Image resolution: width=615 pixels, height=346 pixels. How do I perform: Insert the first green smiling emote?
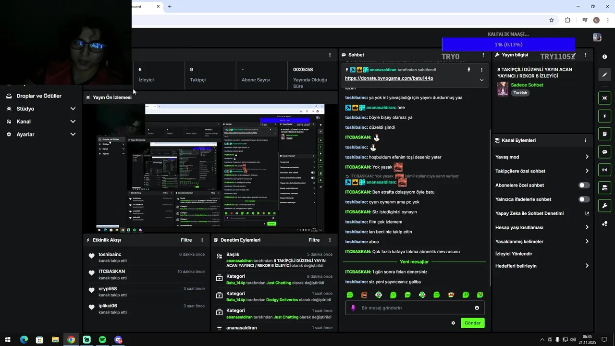click(x=350, y=295)
